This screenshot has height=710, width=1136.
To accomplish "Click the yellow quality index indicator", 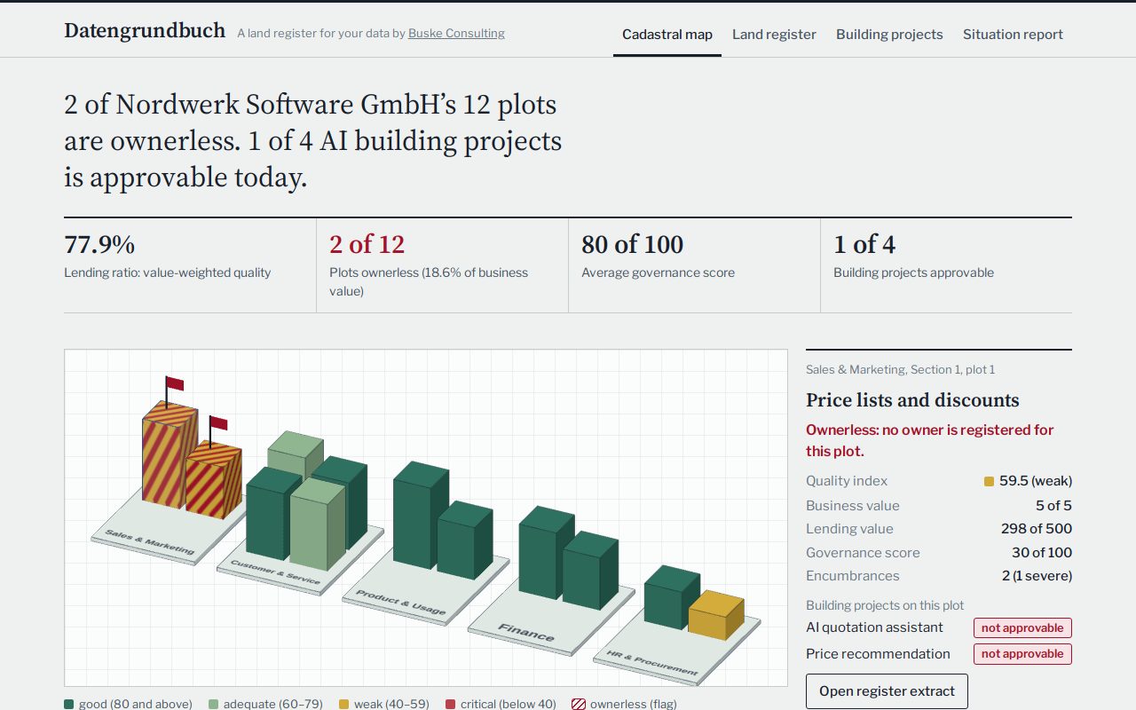I will point(989,482).
